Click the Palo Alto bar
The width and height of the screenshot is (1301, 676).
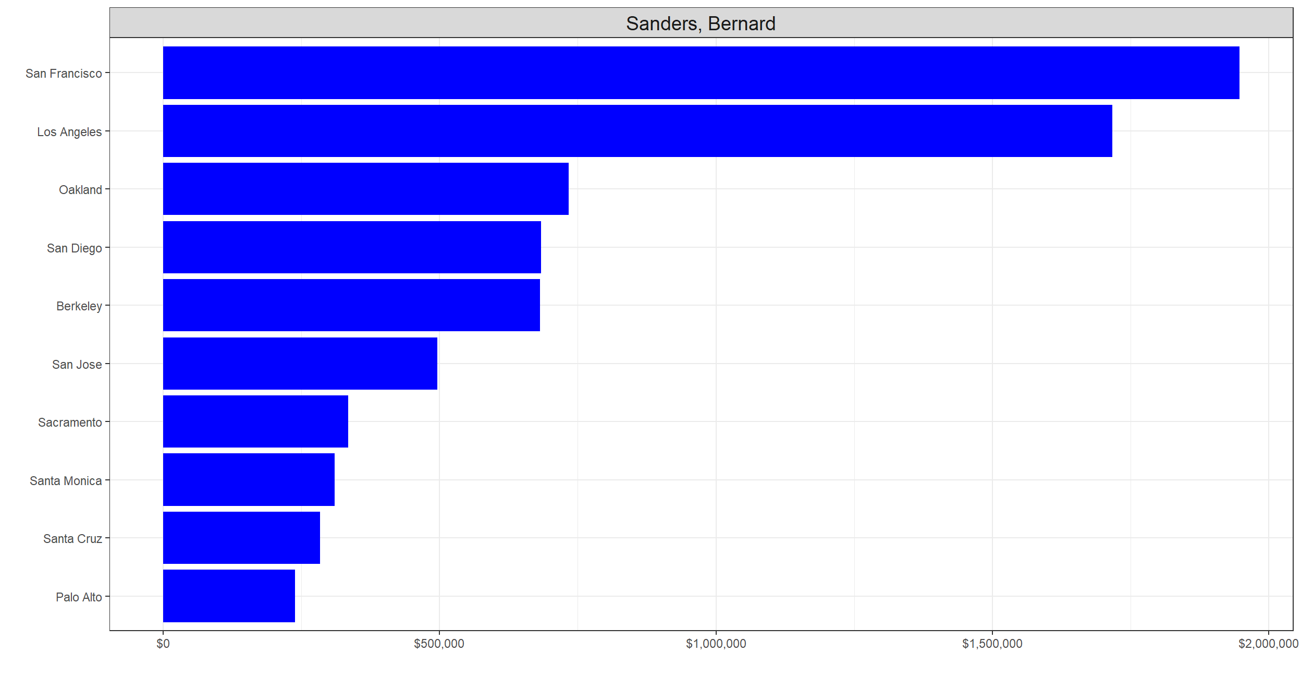pos(229,596)
